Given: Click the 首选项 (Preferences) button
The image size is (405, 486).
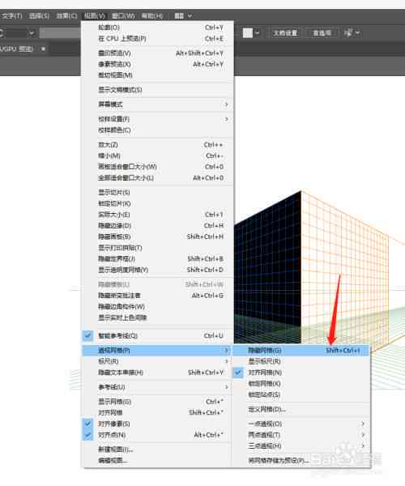Looking at the screenshot, I should click(322, 33).
